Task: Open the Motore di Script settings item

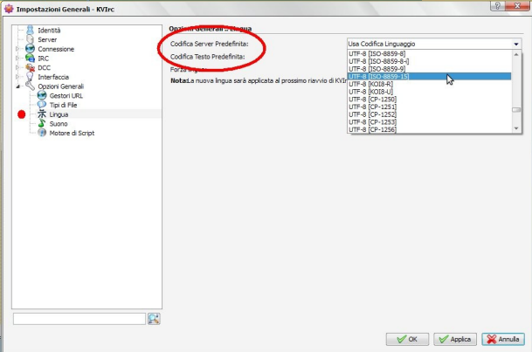Action: coord(72,134)
